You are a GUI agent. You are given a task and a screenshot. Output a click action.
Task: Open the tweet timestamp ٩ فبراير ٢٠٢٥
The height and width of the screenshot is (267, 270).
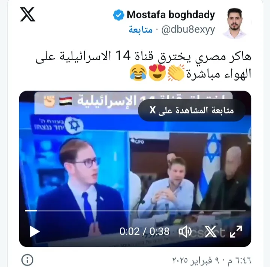pos(211,260)
